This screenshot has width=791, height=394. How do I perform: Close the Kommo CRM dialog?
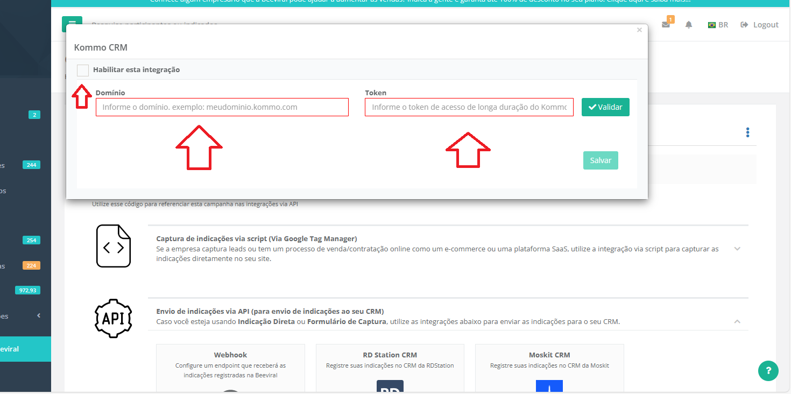pyautogui.click(x=639, y=30)
